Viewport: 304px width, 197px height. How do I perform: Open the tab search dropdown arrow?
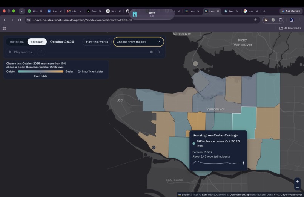[x=22, y=11]
